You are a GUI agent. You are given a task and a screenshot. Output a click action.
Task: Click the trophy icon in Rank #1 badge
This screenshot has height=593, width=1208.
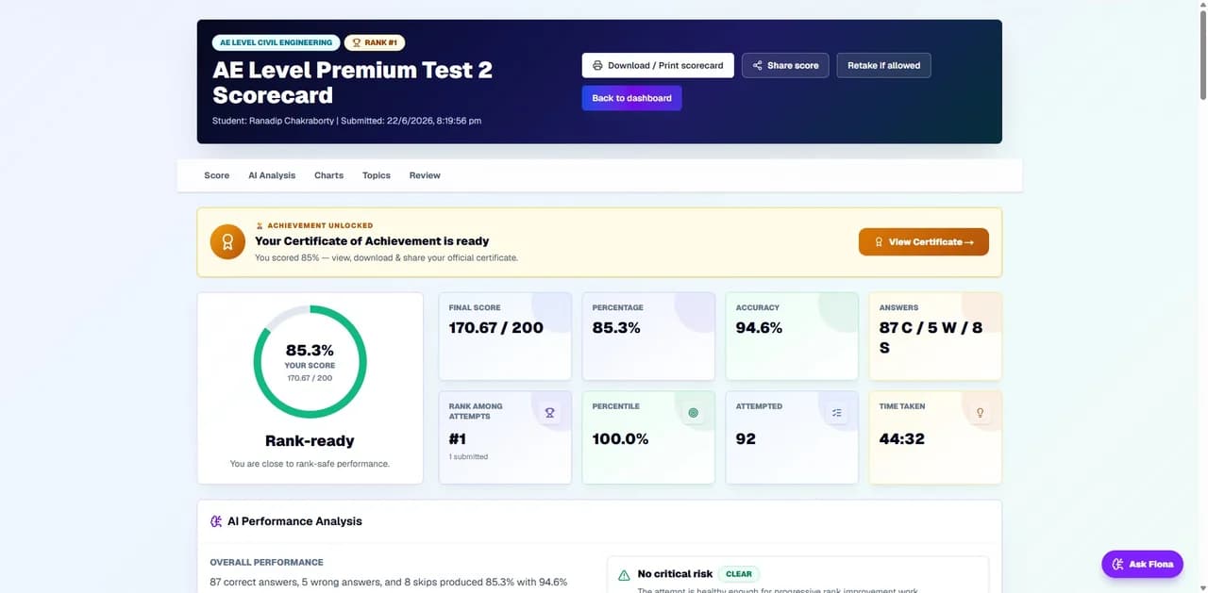coord(357,42)
